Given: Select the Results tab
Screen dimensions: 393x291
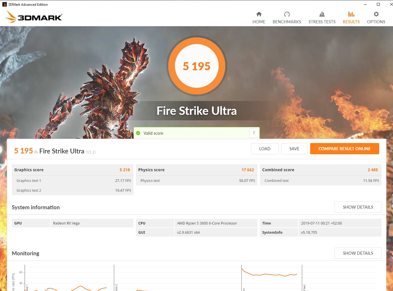Looking at the screenshot, I should click(x=351, y=18).
